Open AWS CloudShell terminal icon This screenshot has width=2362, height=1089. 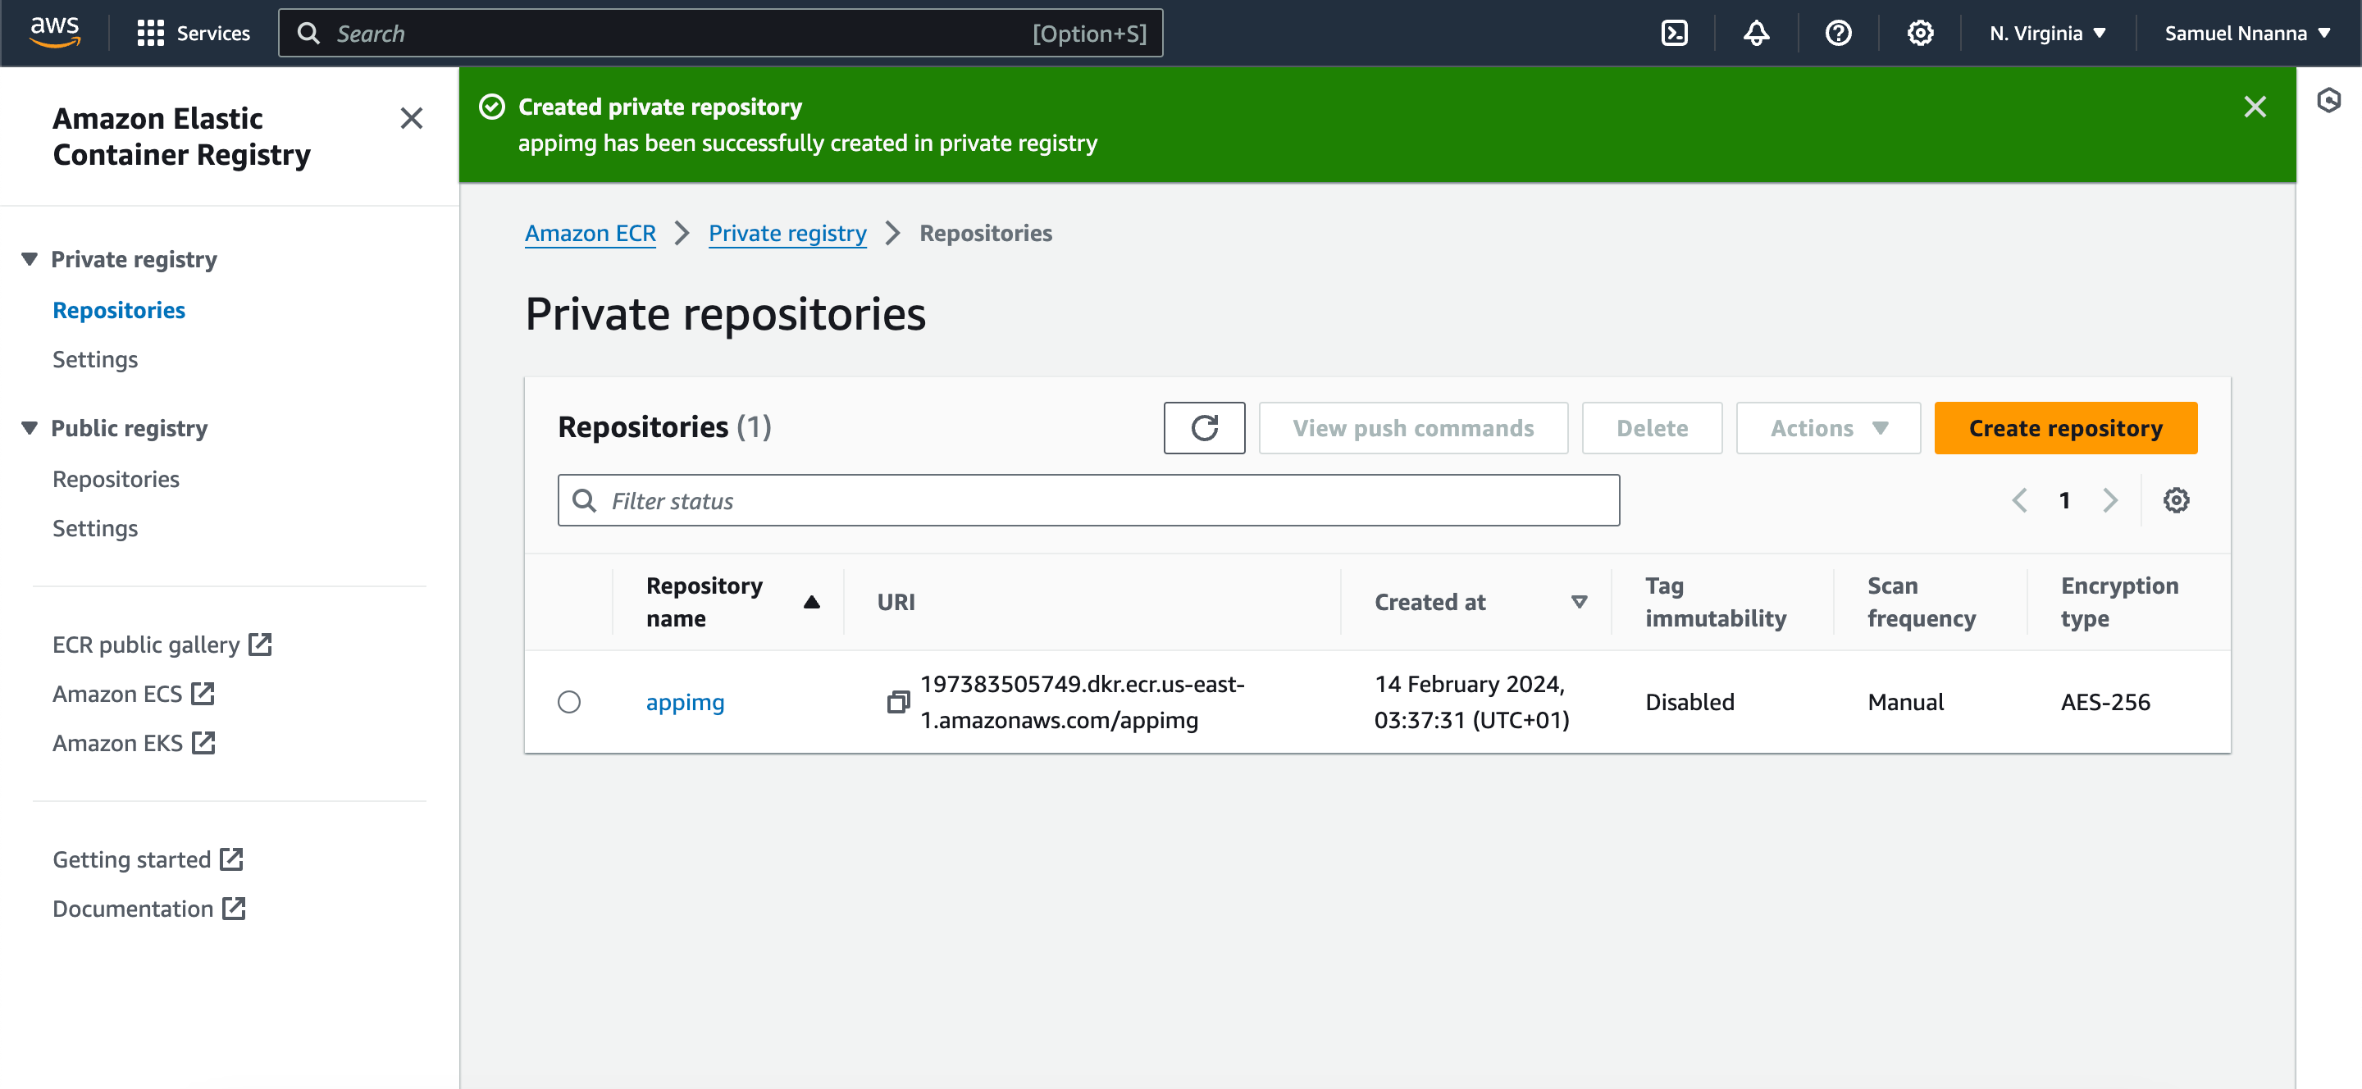click(x=1674, y=33)
